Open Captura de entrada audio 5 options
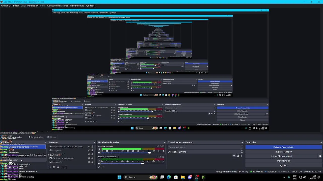Screen dimensions: 323x181 [99, 160]
